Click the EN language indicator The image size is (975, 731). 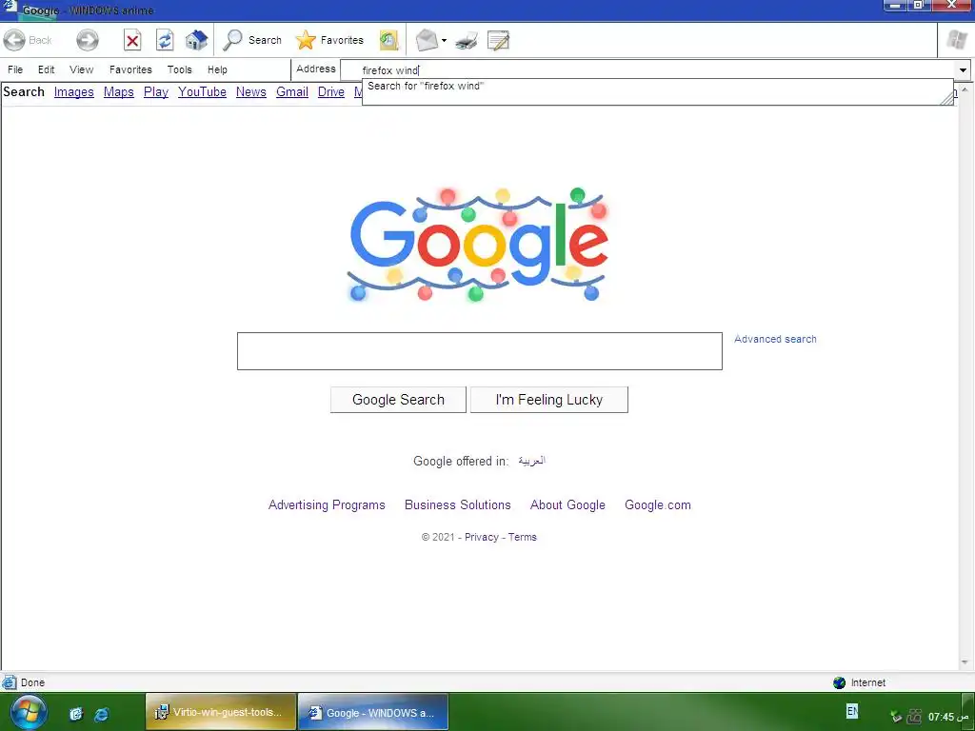(x=852, y=710)
